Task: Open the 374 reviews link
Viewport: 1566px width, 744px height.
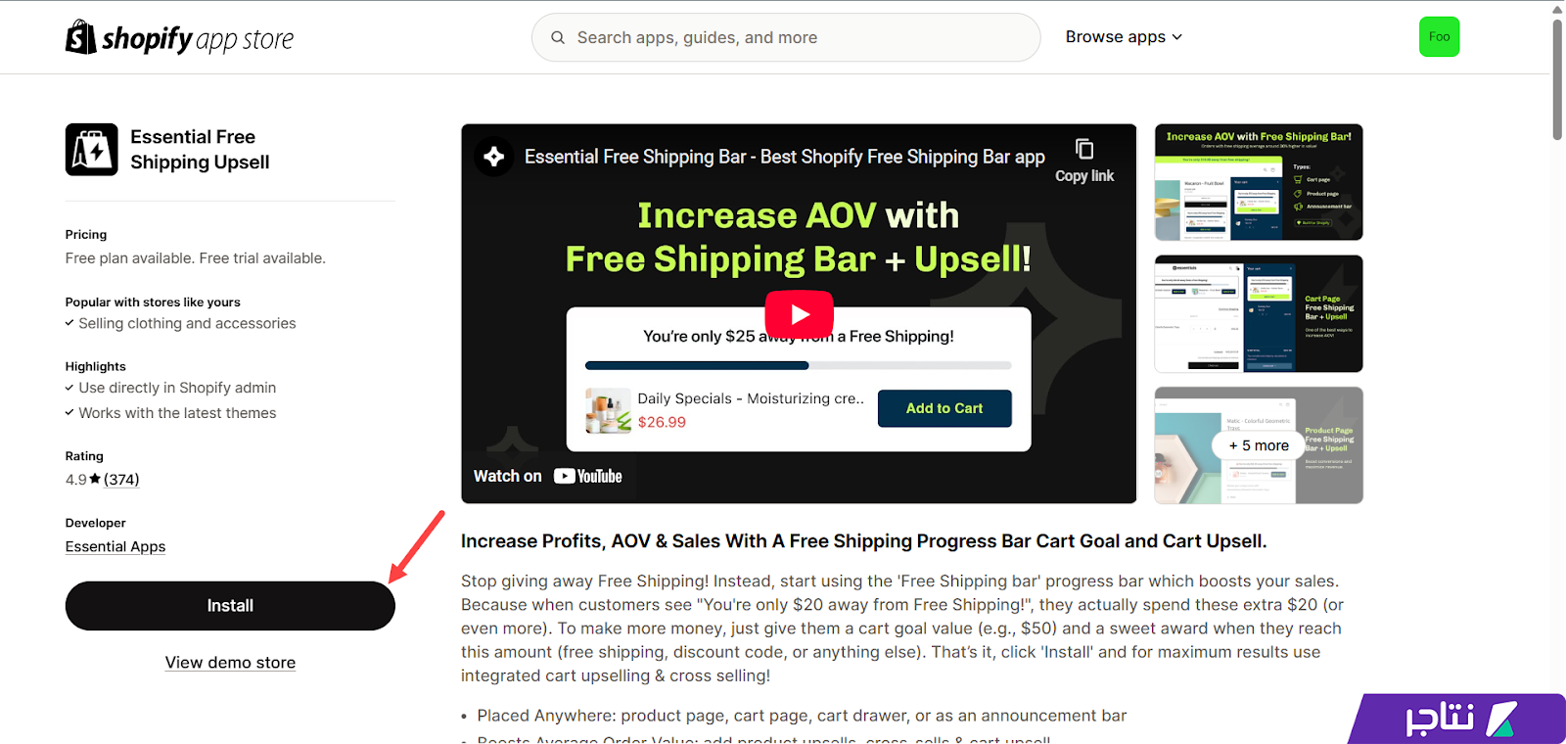Action: (x=121, y=480)
